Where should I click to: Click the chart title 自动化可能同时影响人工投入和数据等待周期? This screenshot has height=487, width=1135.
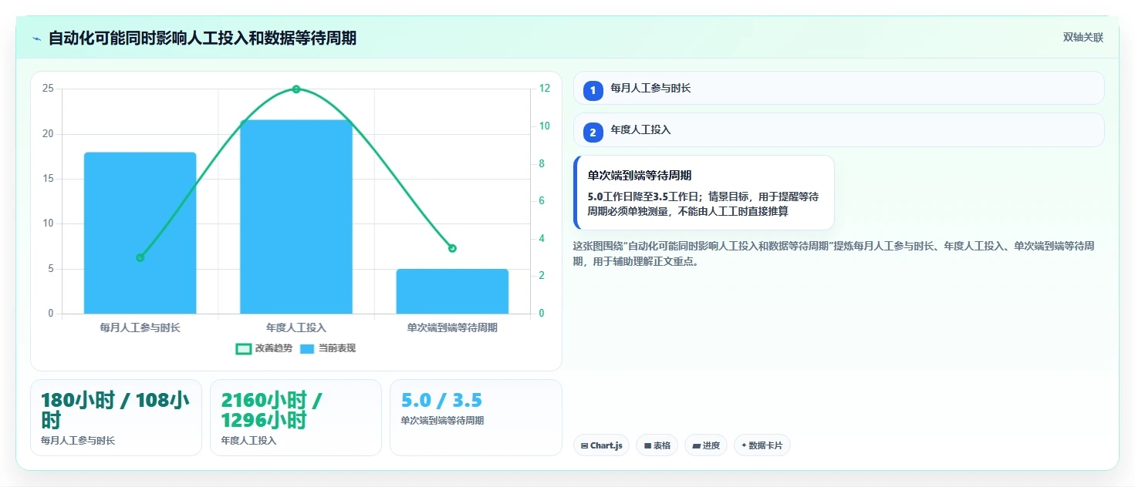coord(202,38)
